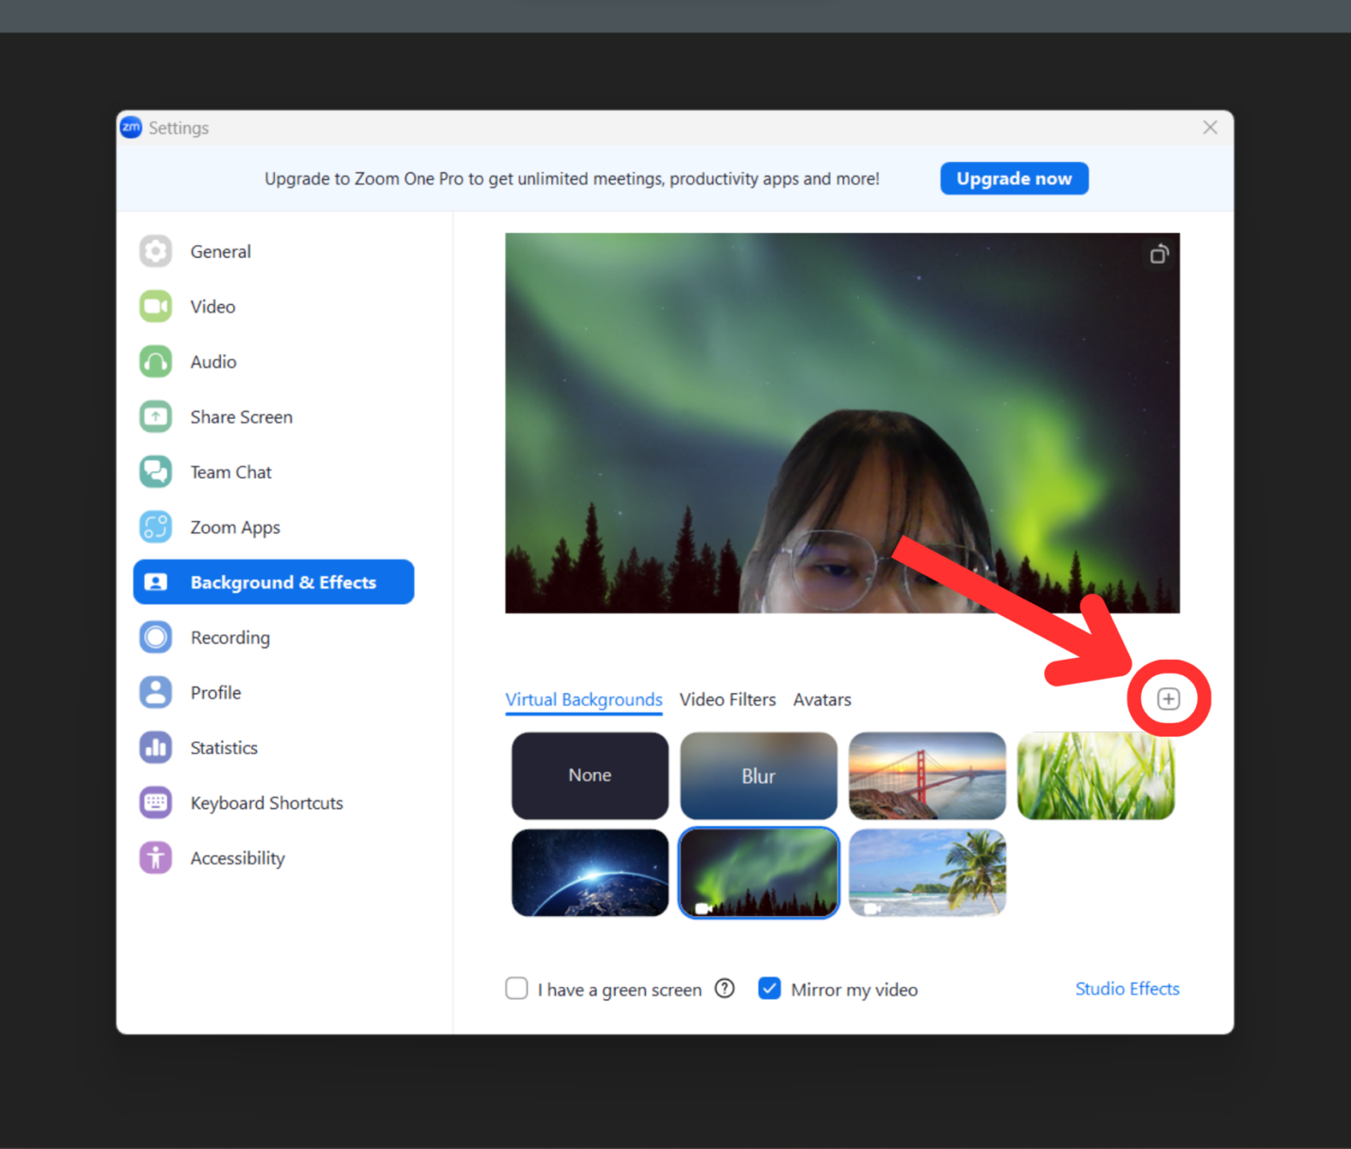The image size is (1351, 1149).
Task: Select the Keyboard Shortcuts icon
Action: point(156,802)
